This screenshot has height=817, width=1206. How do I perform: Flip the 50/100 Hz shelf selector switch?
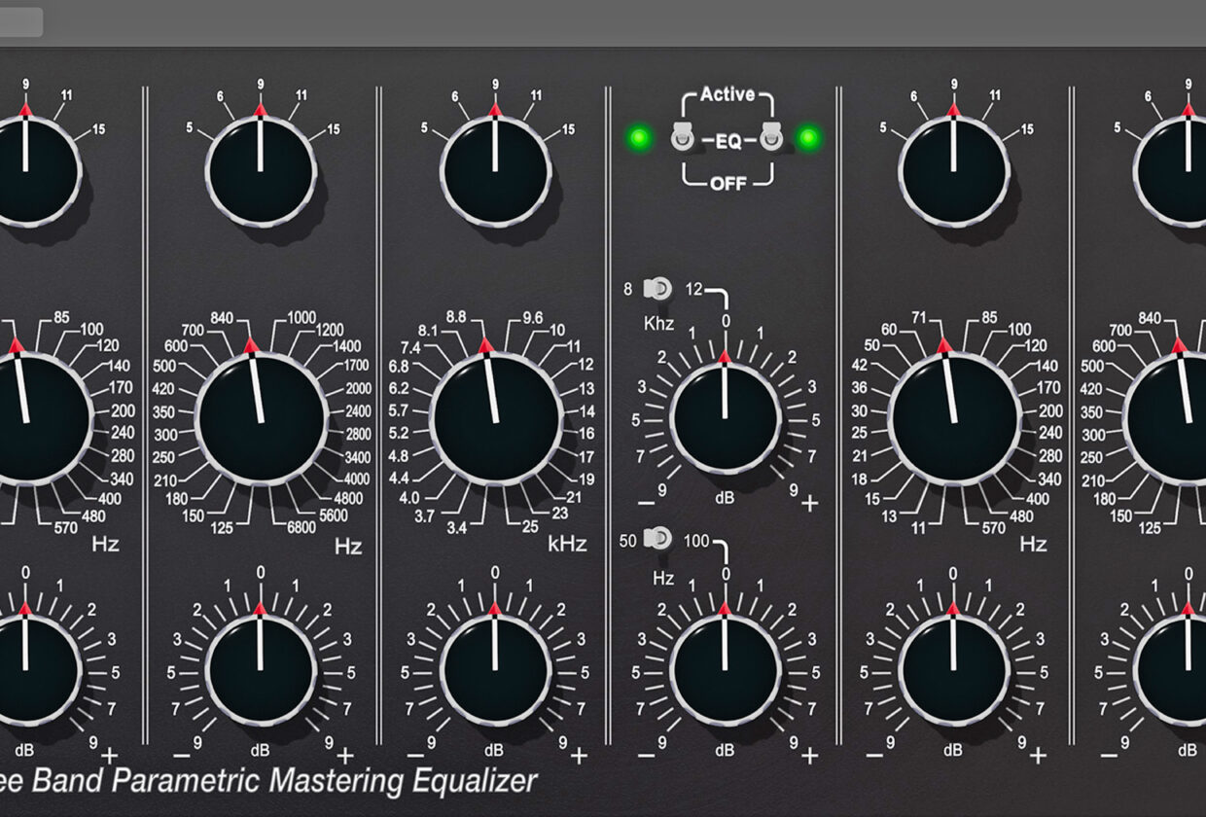point(658,539)
